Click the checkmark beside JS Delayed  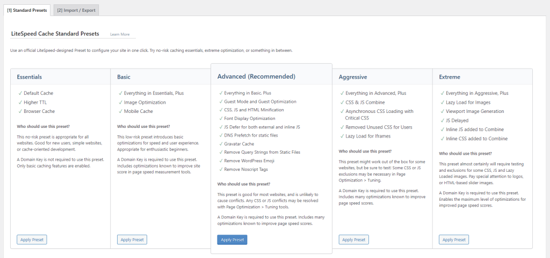(442, 120)
